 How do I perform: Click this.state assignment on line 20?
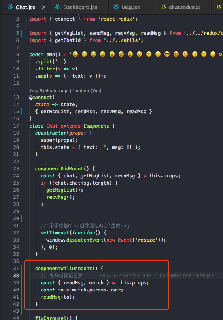90,147
